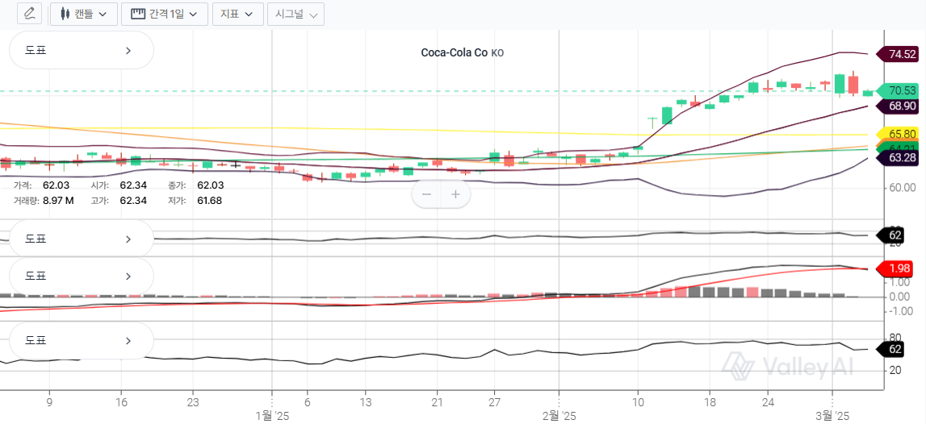Select the 68.90 price axis tag

click(x=901, y=106)
